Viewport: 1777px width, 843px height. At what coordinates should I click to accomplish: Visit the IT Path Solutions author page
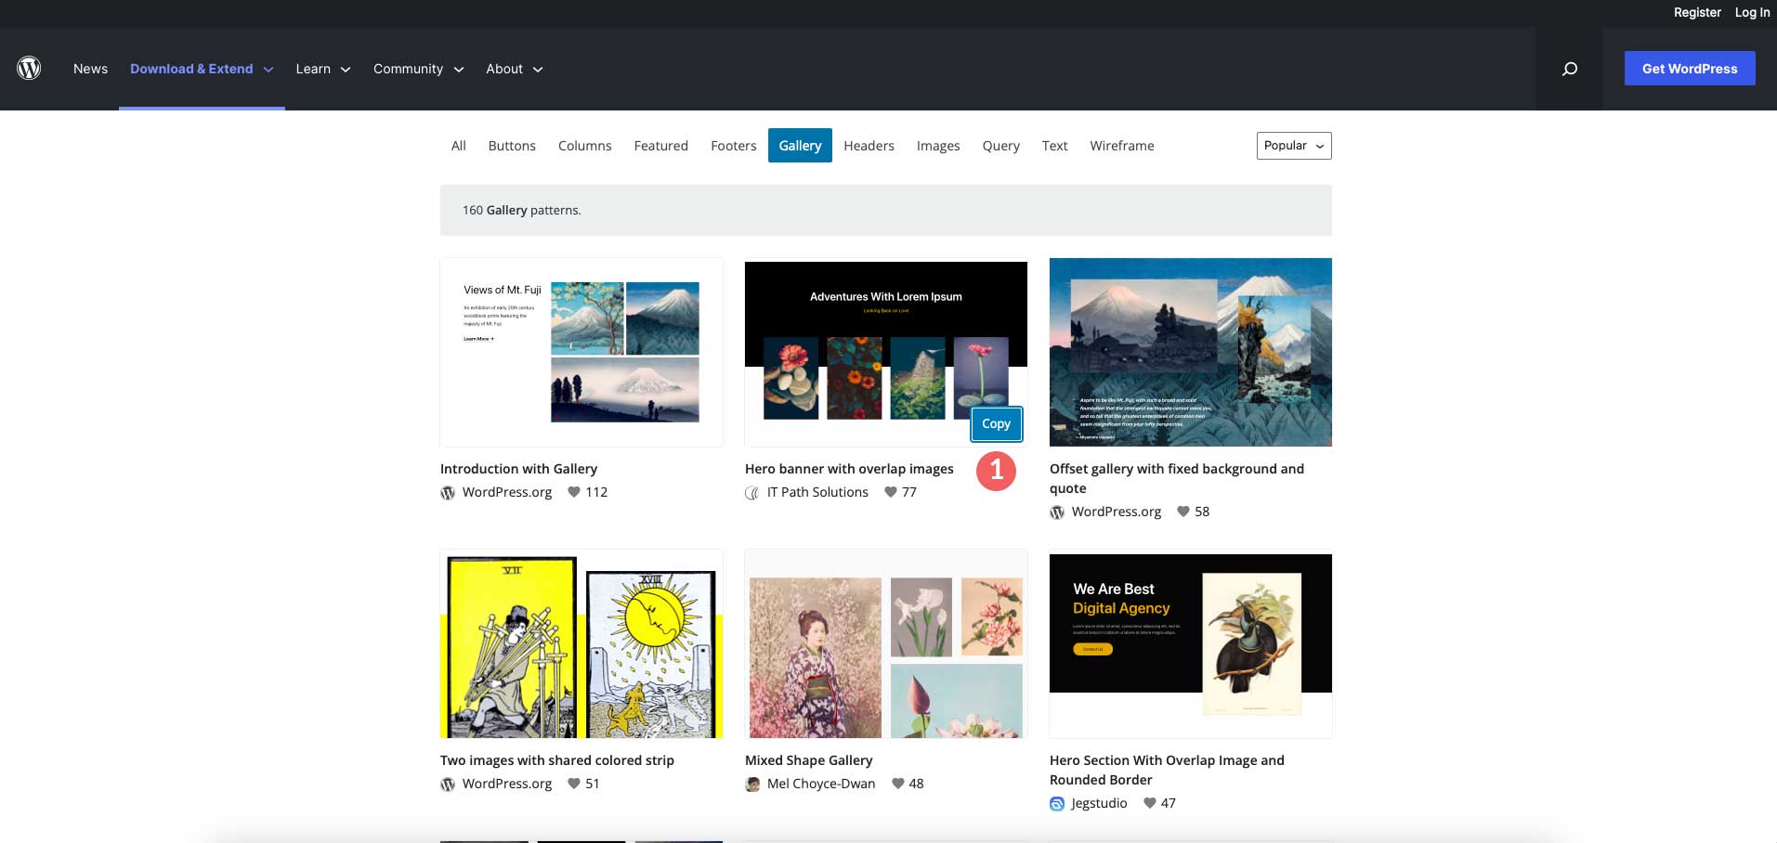[x=817, y=492]
